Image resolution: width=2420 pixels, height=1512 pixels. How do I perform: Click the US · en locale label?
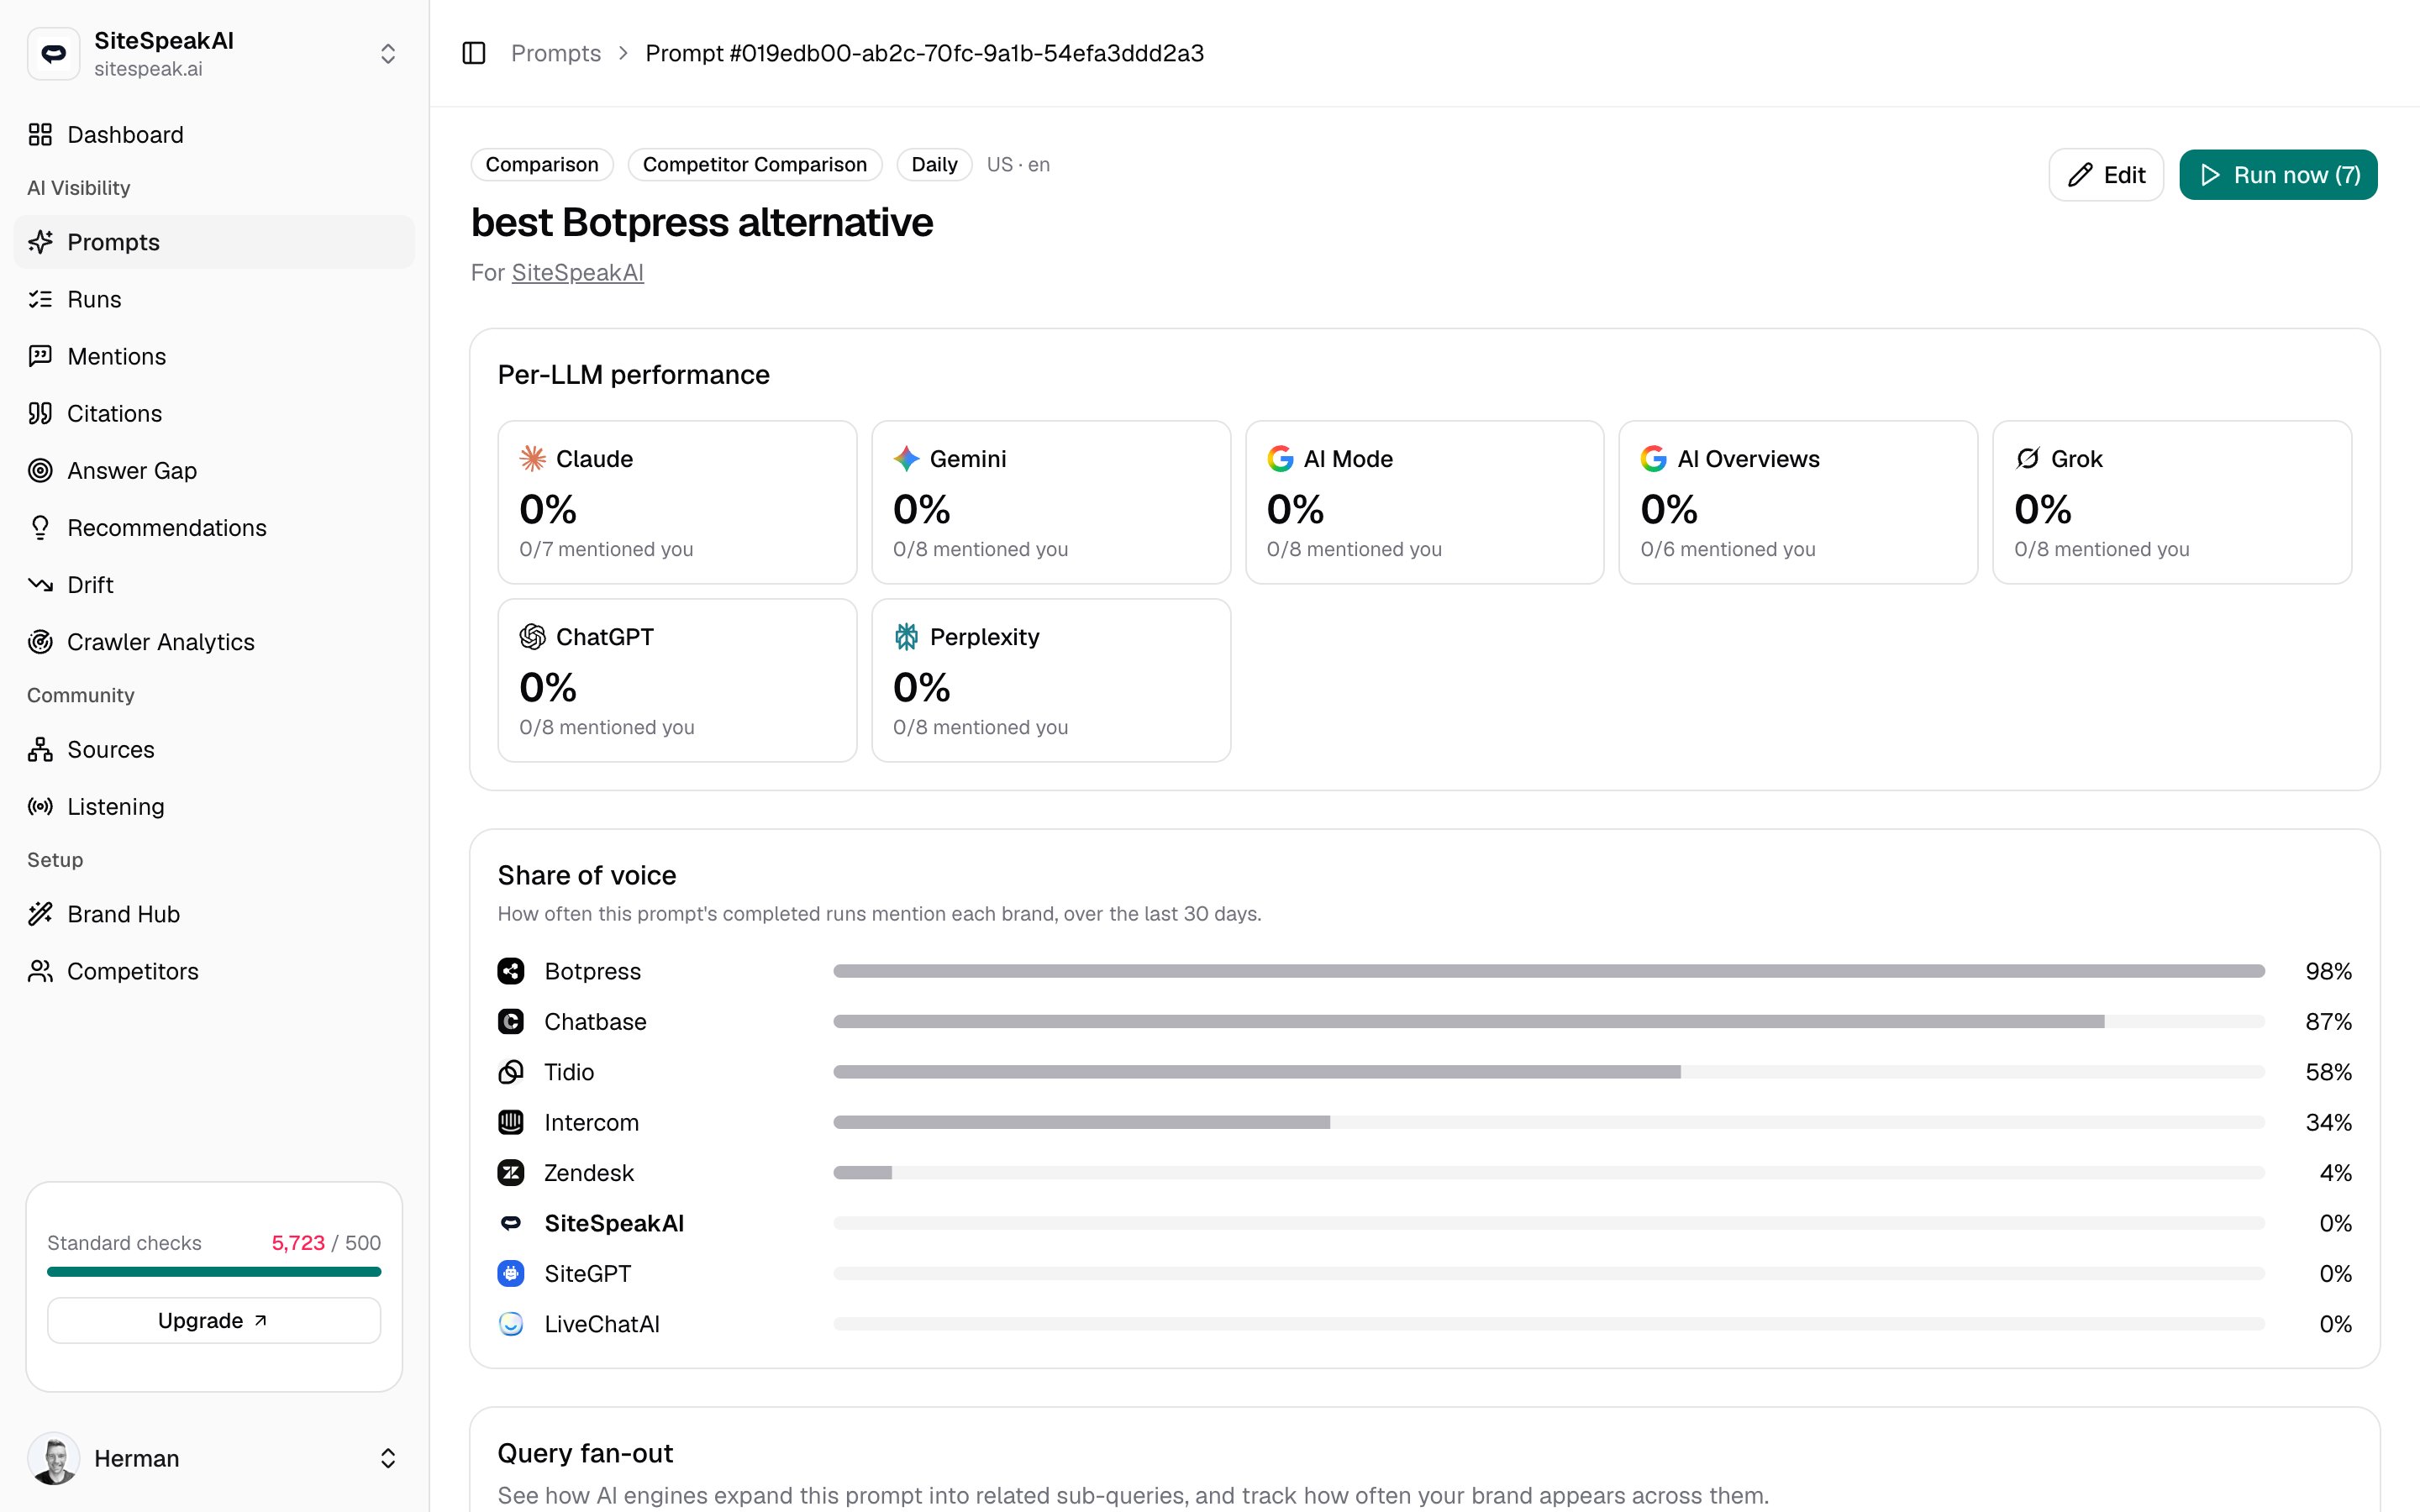[1018, 164]
